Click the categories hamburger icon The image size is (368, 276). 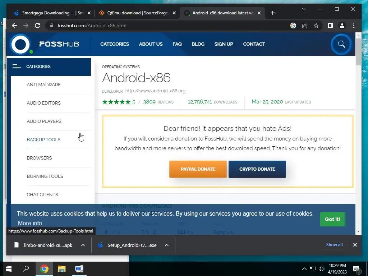click(x=17, y=66)
